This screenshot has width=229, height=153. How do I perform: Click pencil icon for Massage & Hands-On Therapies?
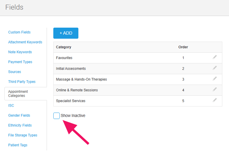215,79
